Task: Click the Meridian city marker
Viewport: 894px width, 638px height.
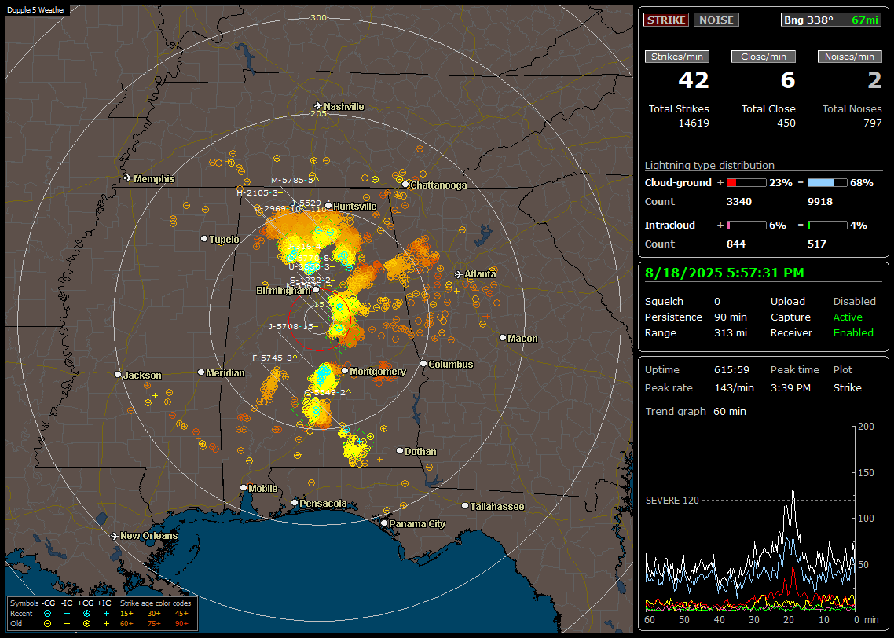Action: coord(200,372)
